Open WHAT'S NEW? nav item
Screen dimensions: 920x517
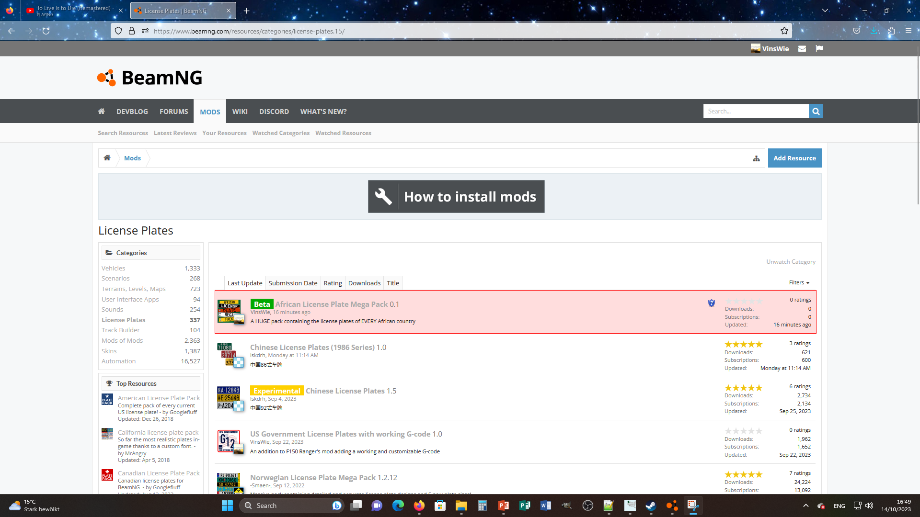[x=323, y=111]
